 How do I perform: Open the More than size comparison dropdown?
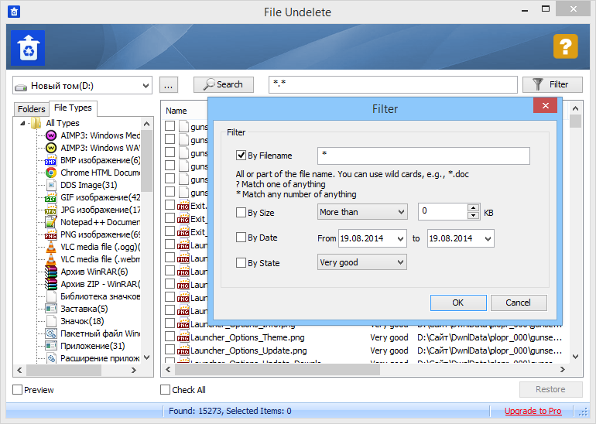pyautogui.click(x=362, y=212)
